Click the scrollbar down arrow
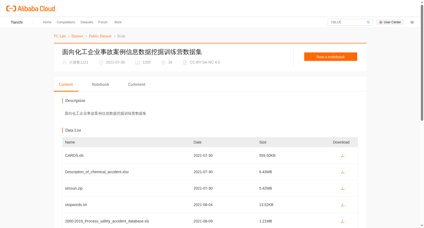 422,226
